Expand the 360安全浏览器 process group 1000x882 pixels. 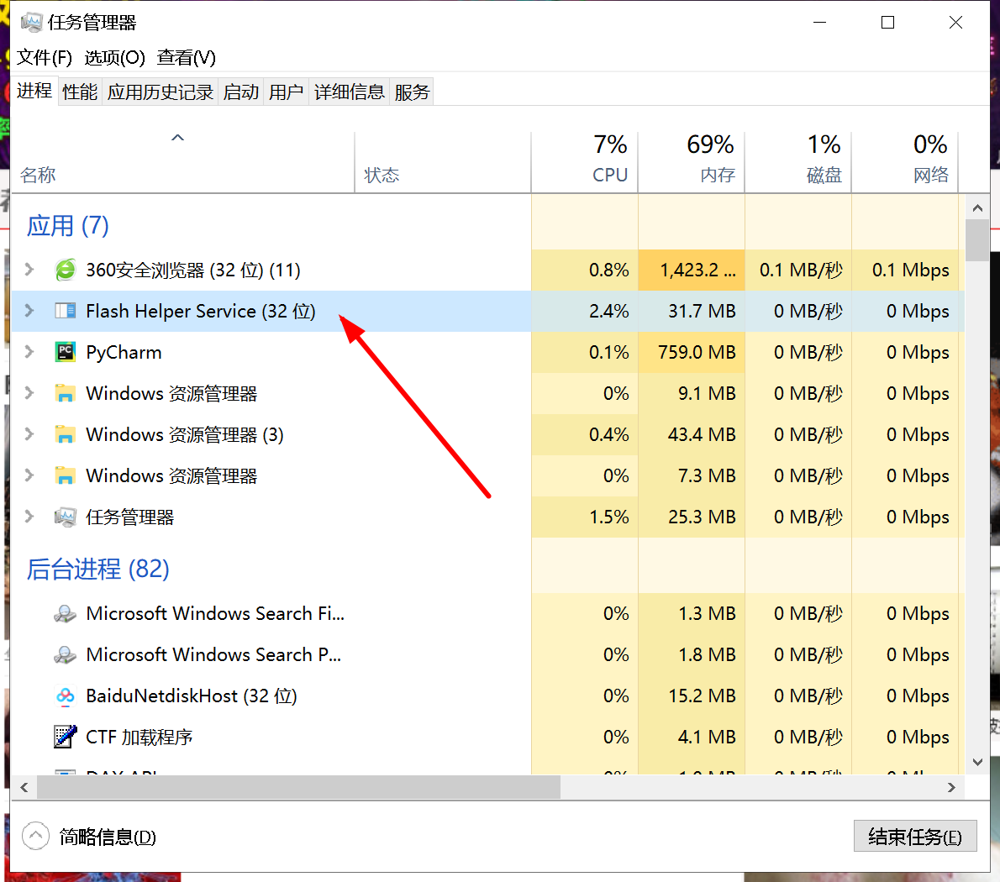pos(29,270)
